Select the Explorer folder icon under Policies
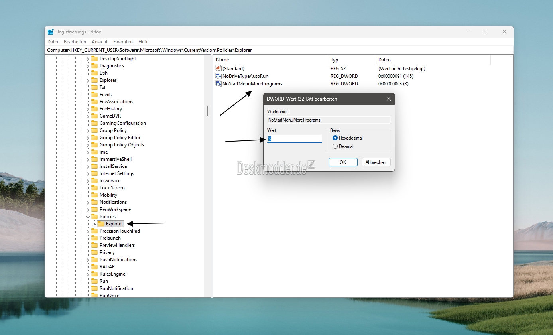 click(101, 224)
